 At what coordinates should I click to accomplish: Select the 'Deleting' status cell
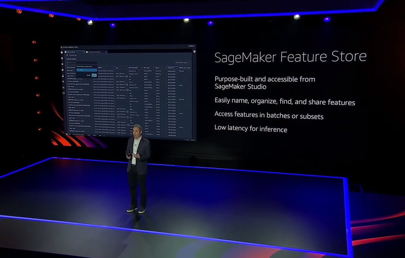coord(158,74)
